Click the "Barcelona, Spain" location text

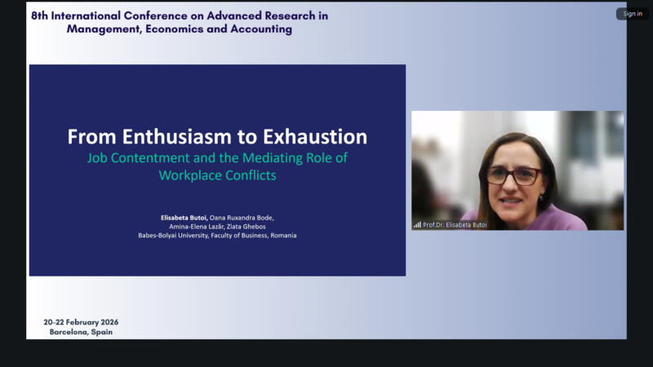(81, 332)
